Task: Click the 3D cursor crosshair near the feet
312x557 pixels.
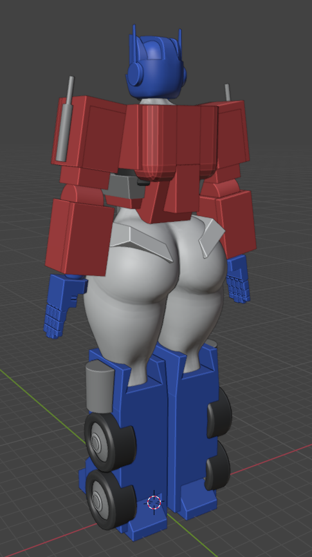Action: pyautogui.click(x=154, y=502)
